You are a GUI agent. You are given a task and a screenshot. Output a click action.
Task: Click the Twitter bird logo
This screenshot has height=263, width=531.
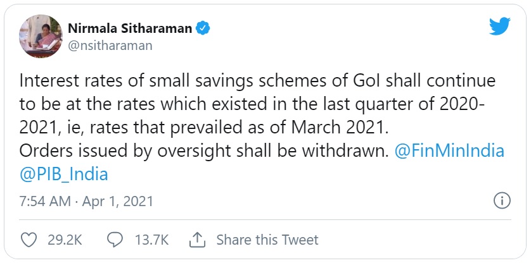[499, 27]
